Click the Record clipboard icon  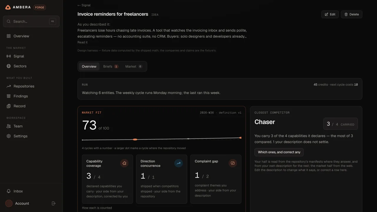[9, 106]
